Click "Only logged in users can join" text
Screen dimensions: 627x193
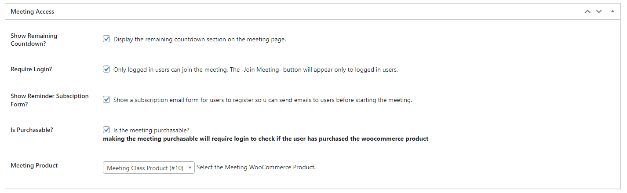click(255, 69)
